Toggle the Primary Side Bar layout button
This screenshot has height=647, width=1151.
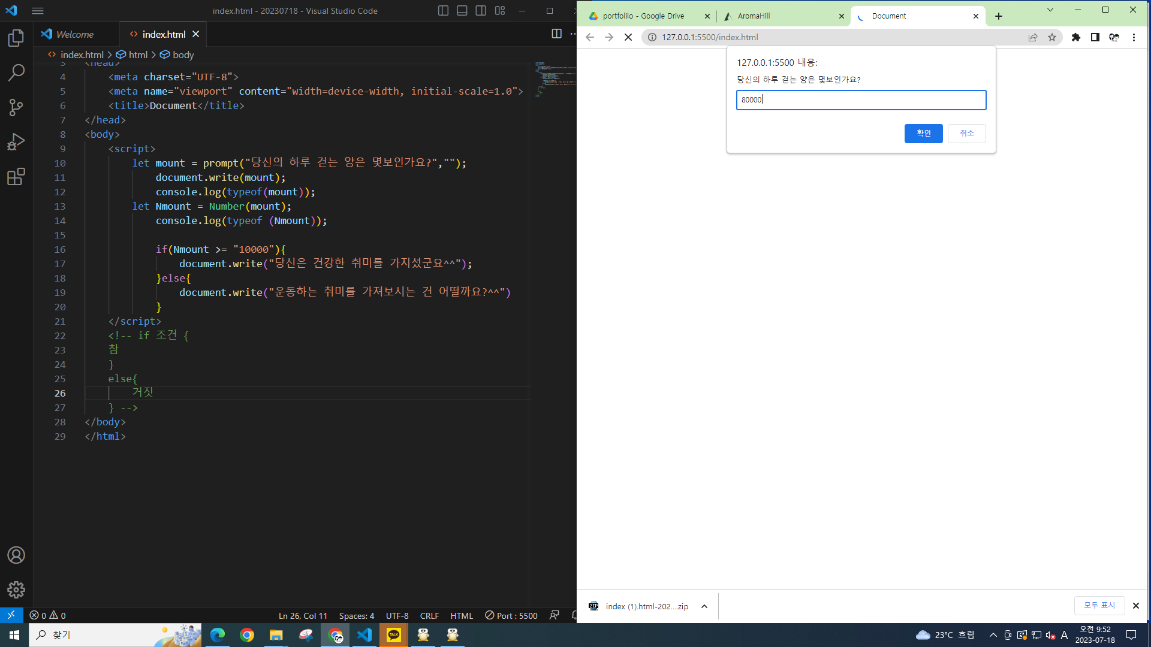[443, 11]
